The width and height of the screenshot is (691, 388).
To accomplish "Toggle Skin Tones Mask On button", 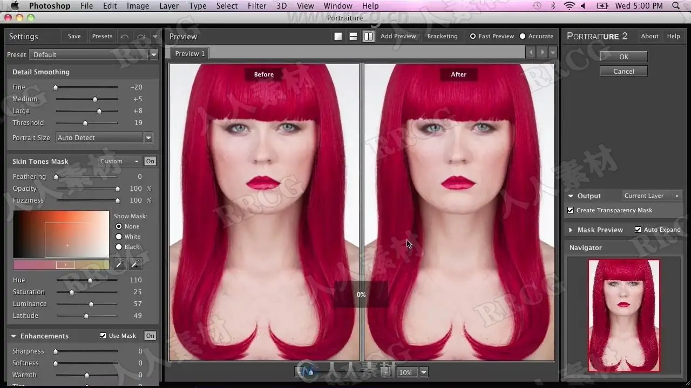I will coord(150,161).
